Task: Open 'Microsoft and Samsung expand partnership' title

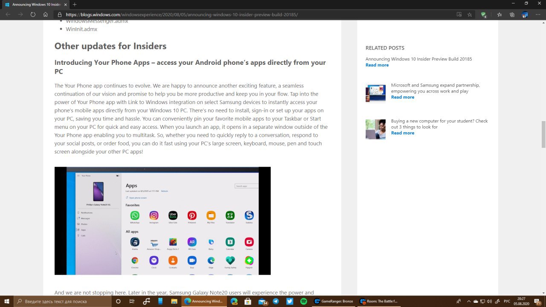Action: 435,88
